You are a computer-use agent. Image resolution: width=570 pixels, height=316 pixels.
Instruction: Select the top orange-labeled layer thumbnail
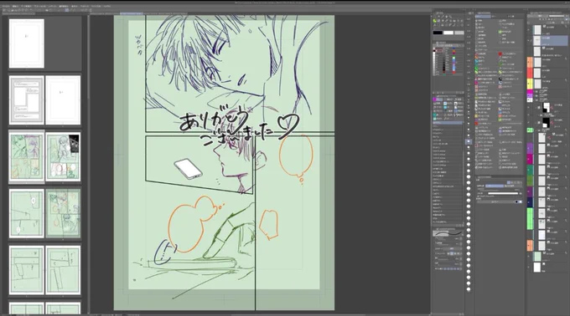pyautogui.click(x=537, y=62)
